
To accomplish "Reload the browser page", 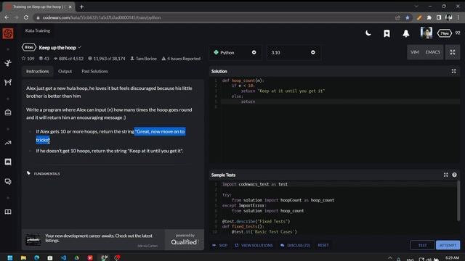I will pos(26,17).
